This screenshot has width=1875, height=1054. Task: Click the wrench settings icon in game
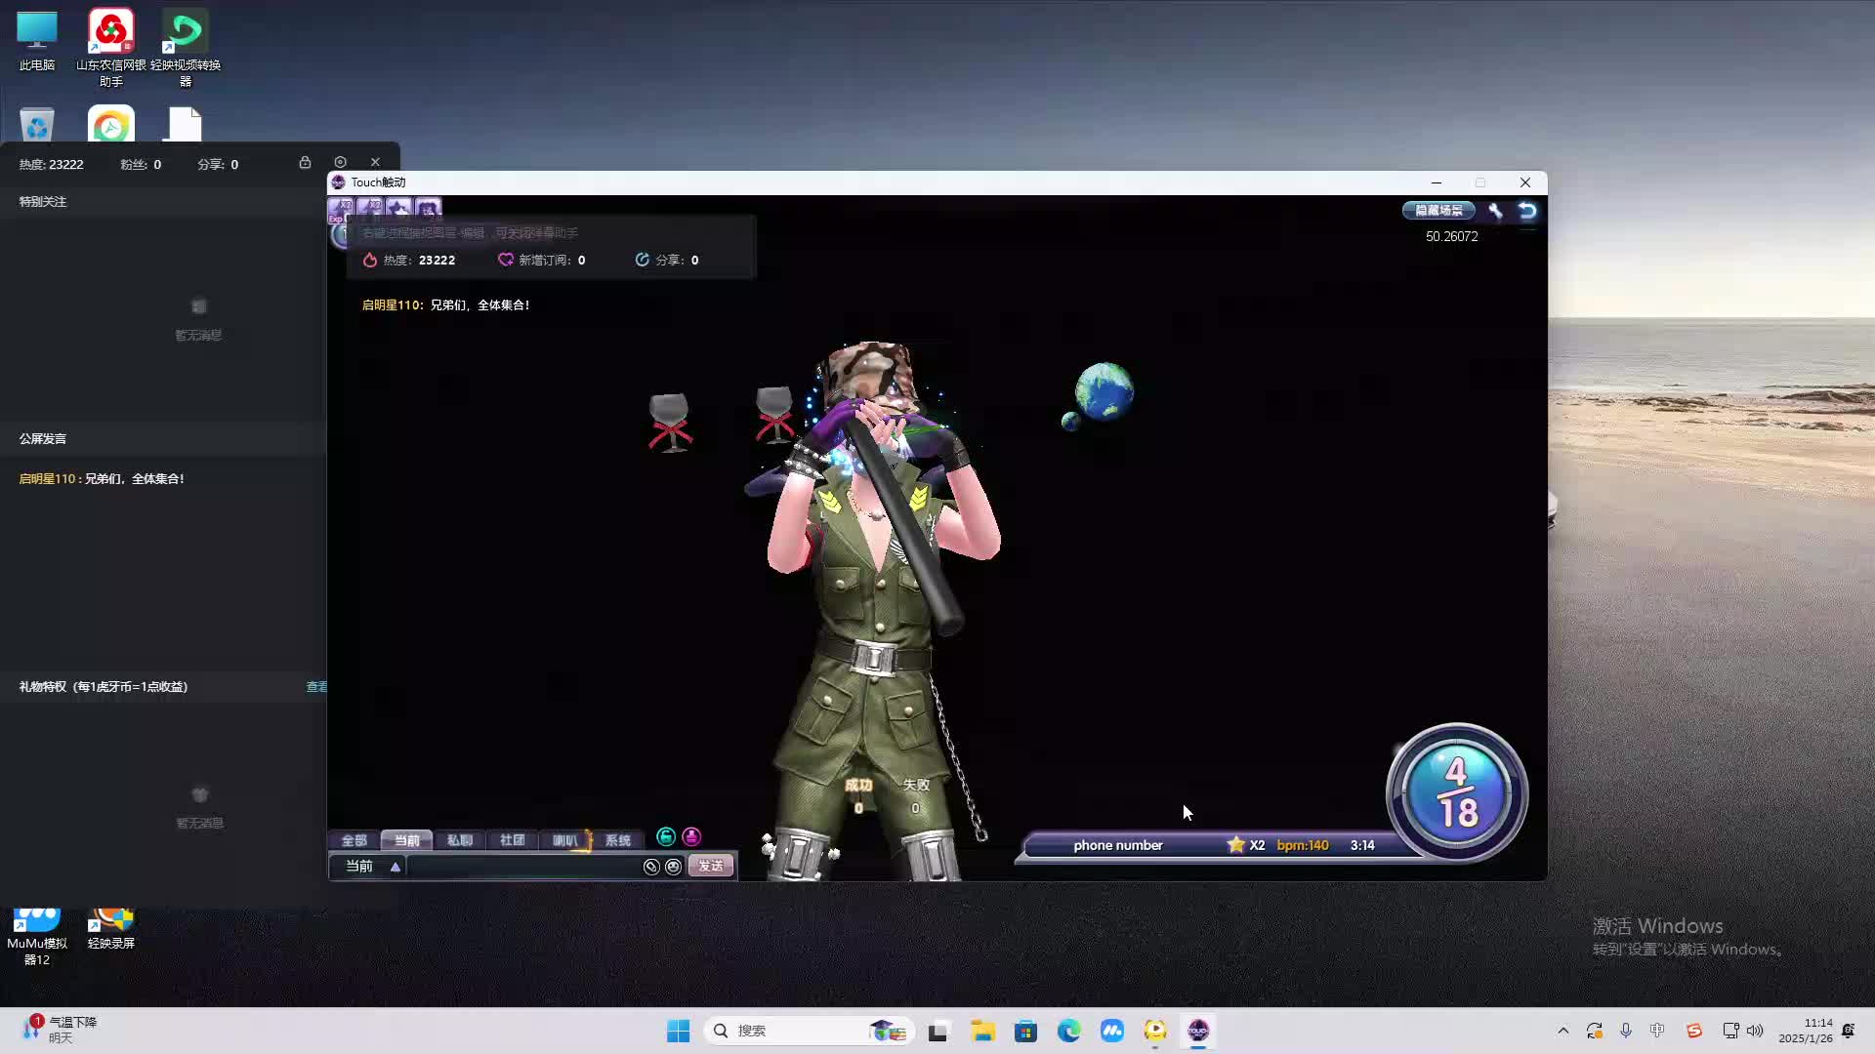tap(1495, 211)
